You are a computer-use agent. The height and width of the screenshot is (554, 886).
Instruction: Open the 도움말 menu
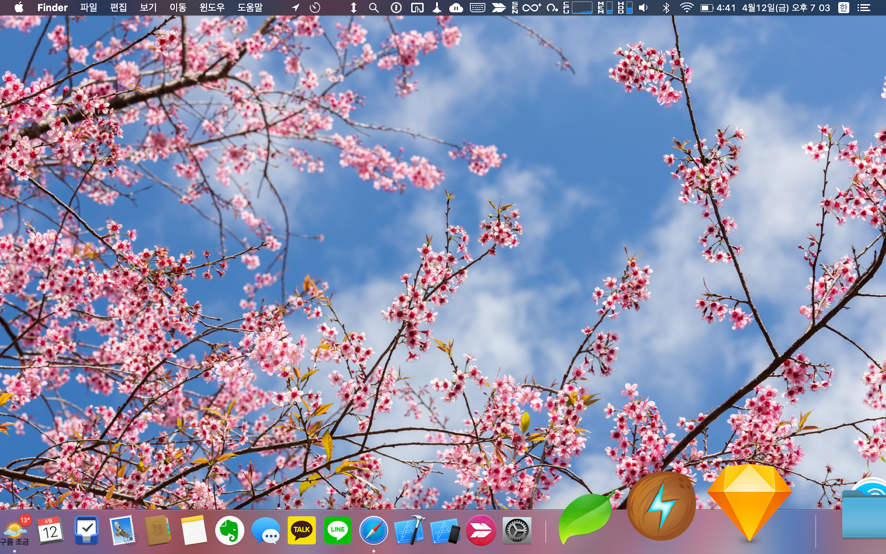[250, 8]
